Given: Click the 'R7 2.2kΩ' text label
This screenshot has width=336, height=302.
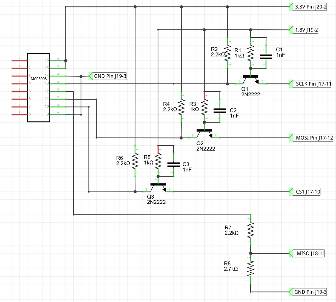Looking at the screenshot, I should (x=232, y=230).
